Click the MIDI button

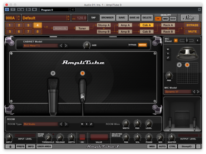coord(152,146)
